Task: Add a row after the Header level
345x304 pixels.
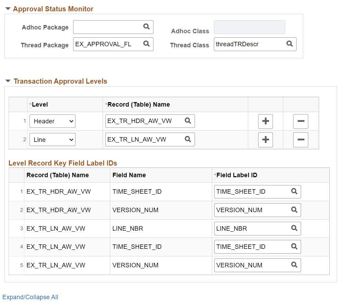Action: pyautogui.click(x=265, y=121)
